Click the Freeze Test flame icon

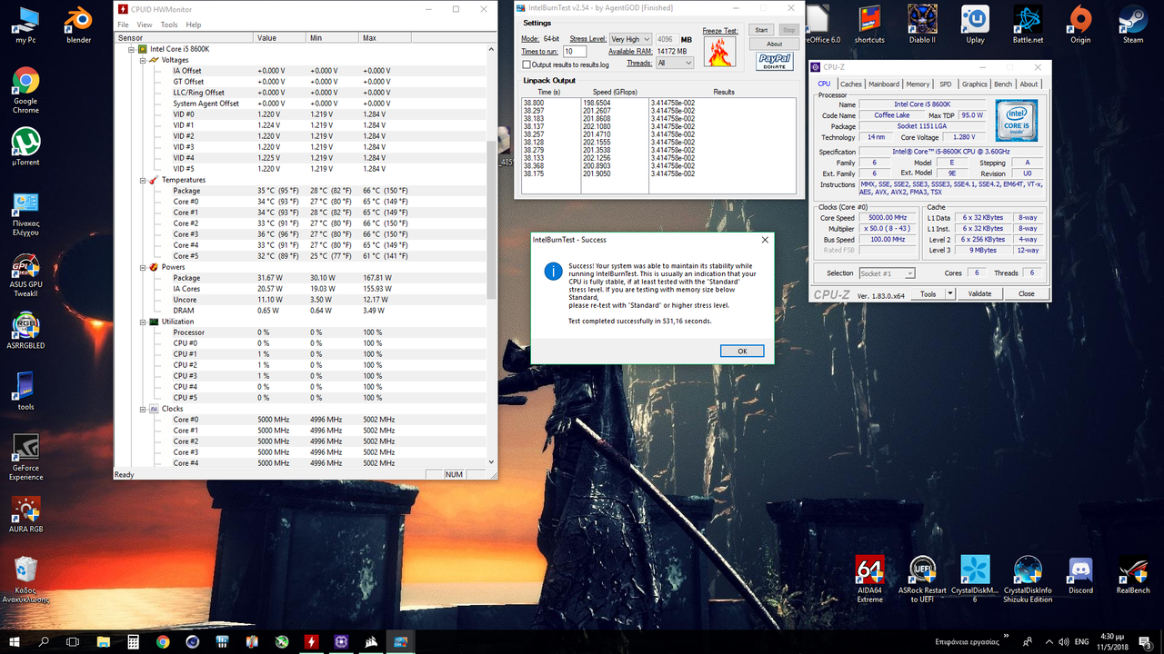pos(720,52)
